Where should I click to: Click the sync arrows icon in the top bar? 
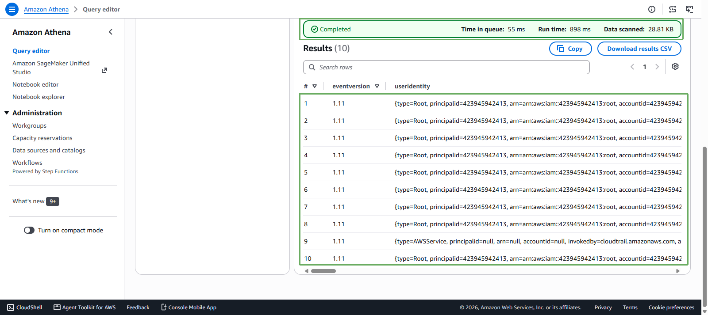tap(673, 9)
